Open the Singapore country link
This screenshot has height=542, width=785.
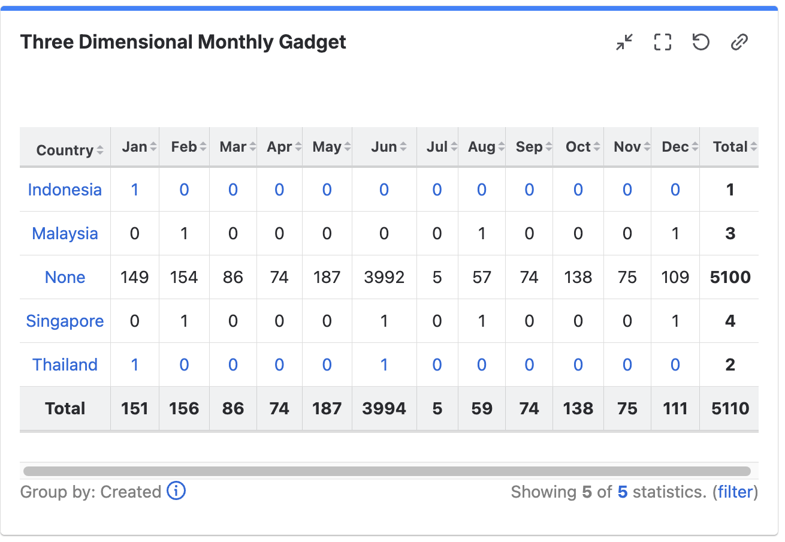tap(65, 321)
